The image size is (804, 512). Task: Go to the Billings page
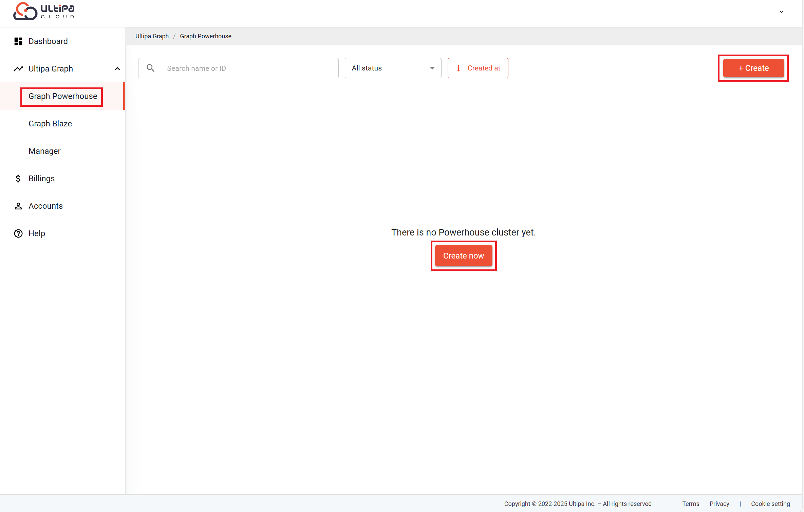tap(63, 179)
